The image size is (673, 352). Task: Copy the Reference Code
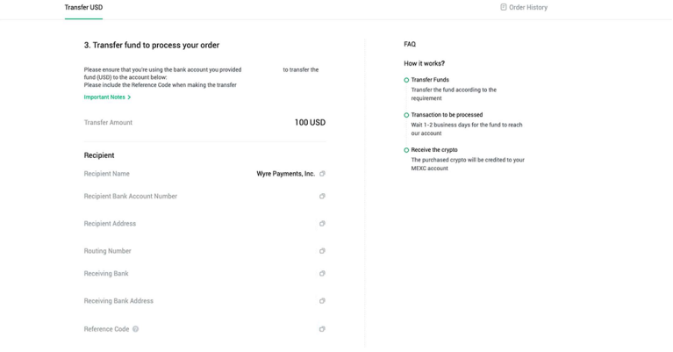[x=322, y=329]
